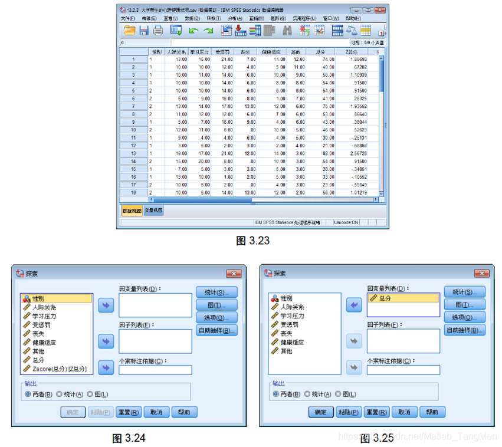Click data editor vertical scrollbar thumb
The width and height of the screenshot is (502, 447).
point(381,76)
